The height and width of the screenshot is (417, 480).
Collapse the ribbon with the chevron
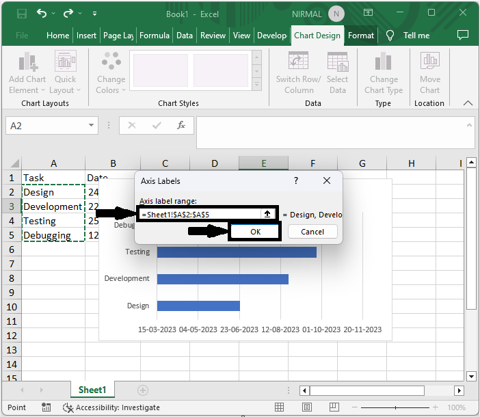click(x=468, y=103)
